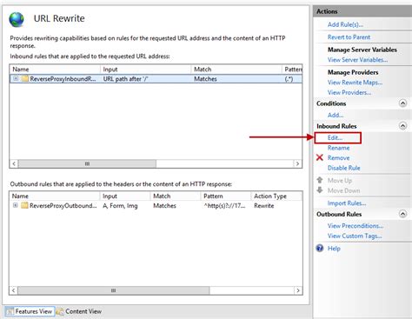Image resolution: width=412 pixels, height=319 pixels.
Task: Click the Move Up arrow icon
Action: (x=320, y=180)
